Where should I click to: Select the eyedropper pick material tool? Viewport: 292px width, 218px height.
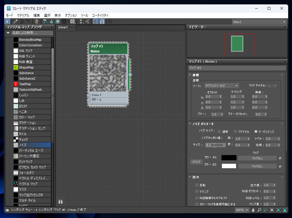pos(15,22)
